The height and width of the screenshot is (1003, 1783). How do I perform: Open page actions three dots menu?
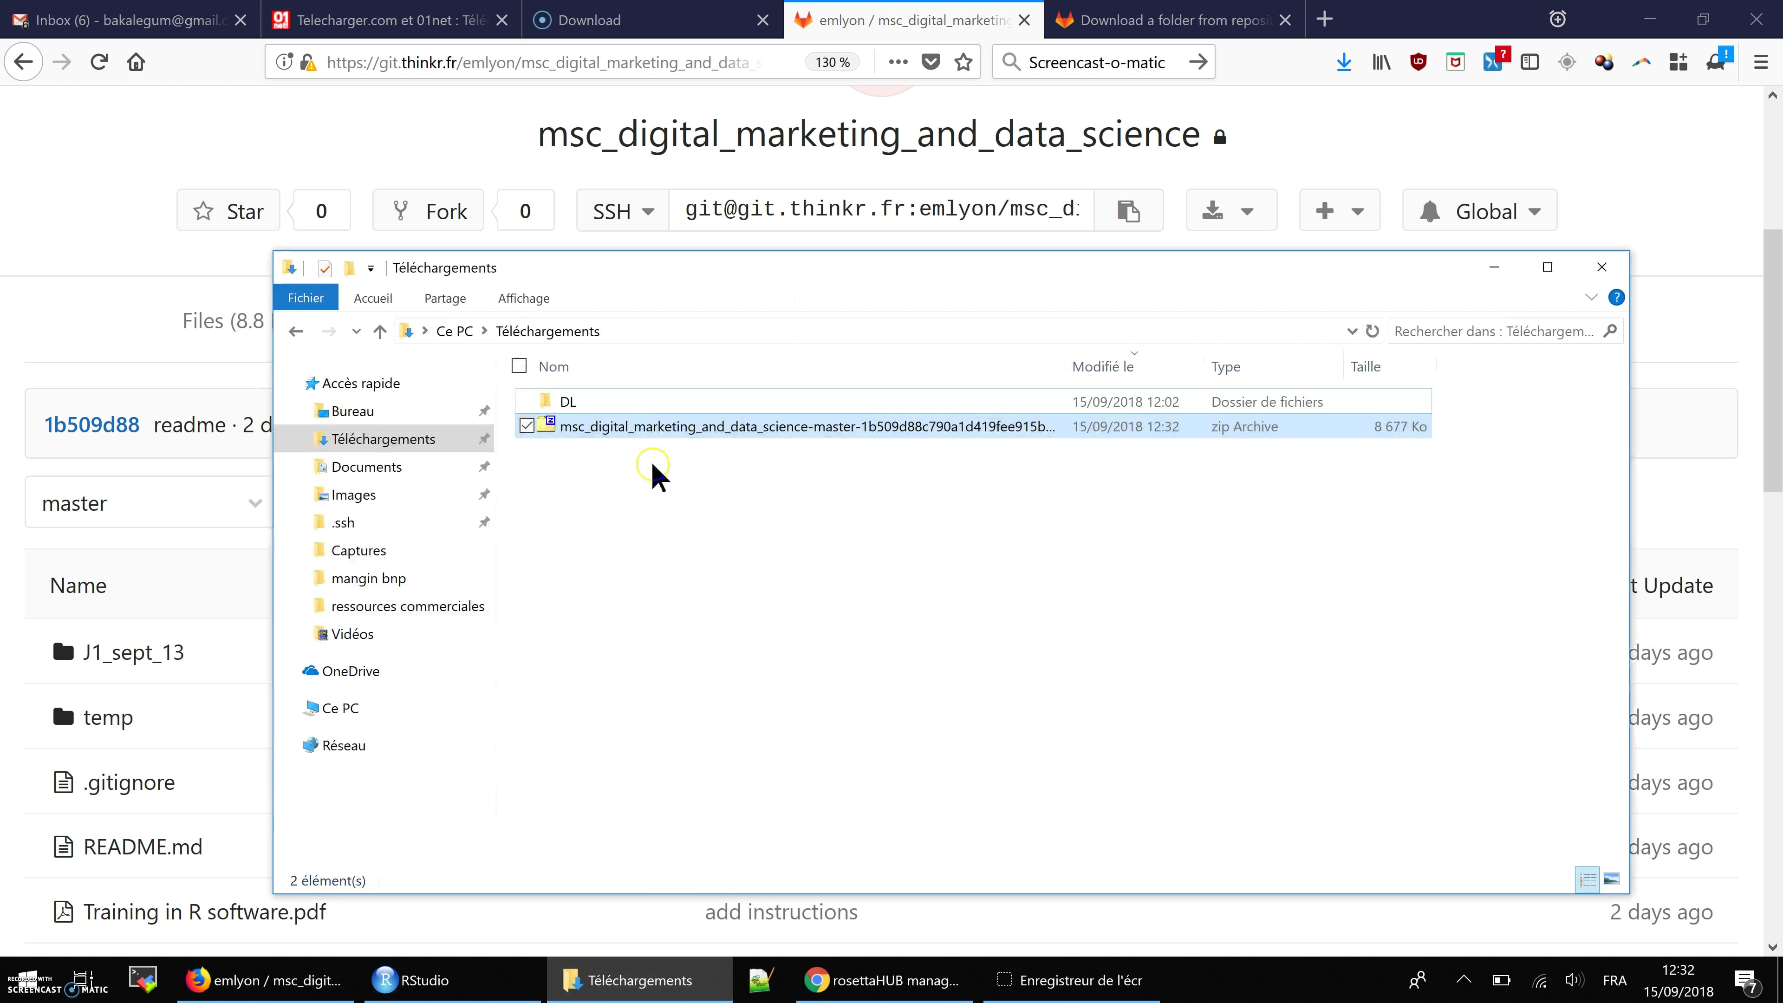pyautogui.click(x=898, y=62)
